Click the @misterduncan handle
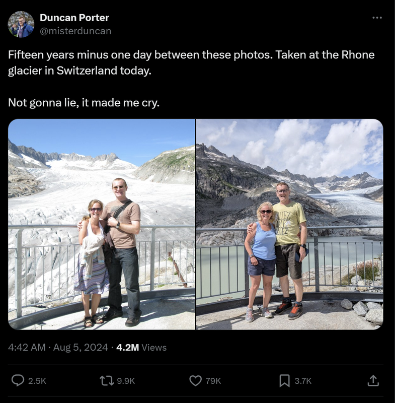This screenshot has width=395, height=403. pos(75,31)
